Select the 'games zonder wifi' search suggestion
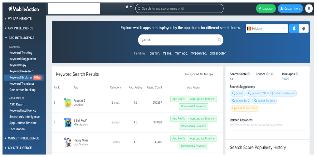Screen dimensions: 317x157 tap(283, 93)
